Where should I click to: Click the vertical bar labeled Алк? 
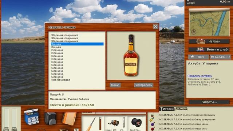point(14,118)
